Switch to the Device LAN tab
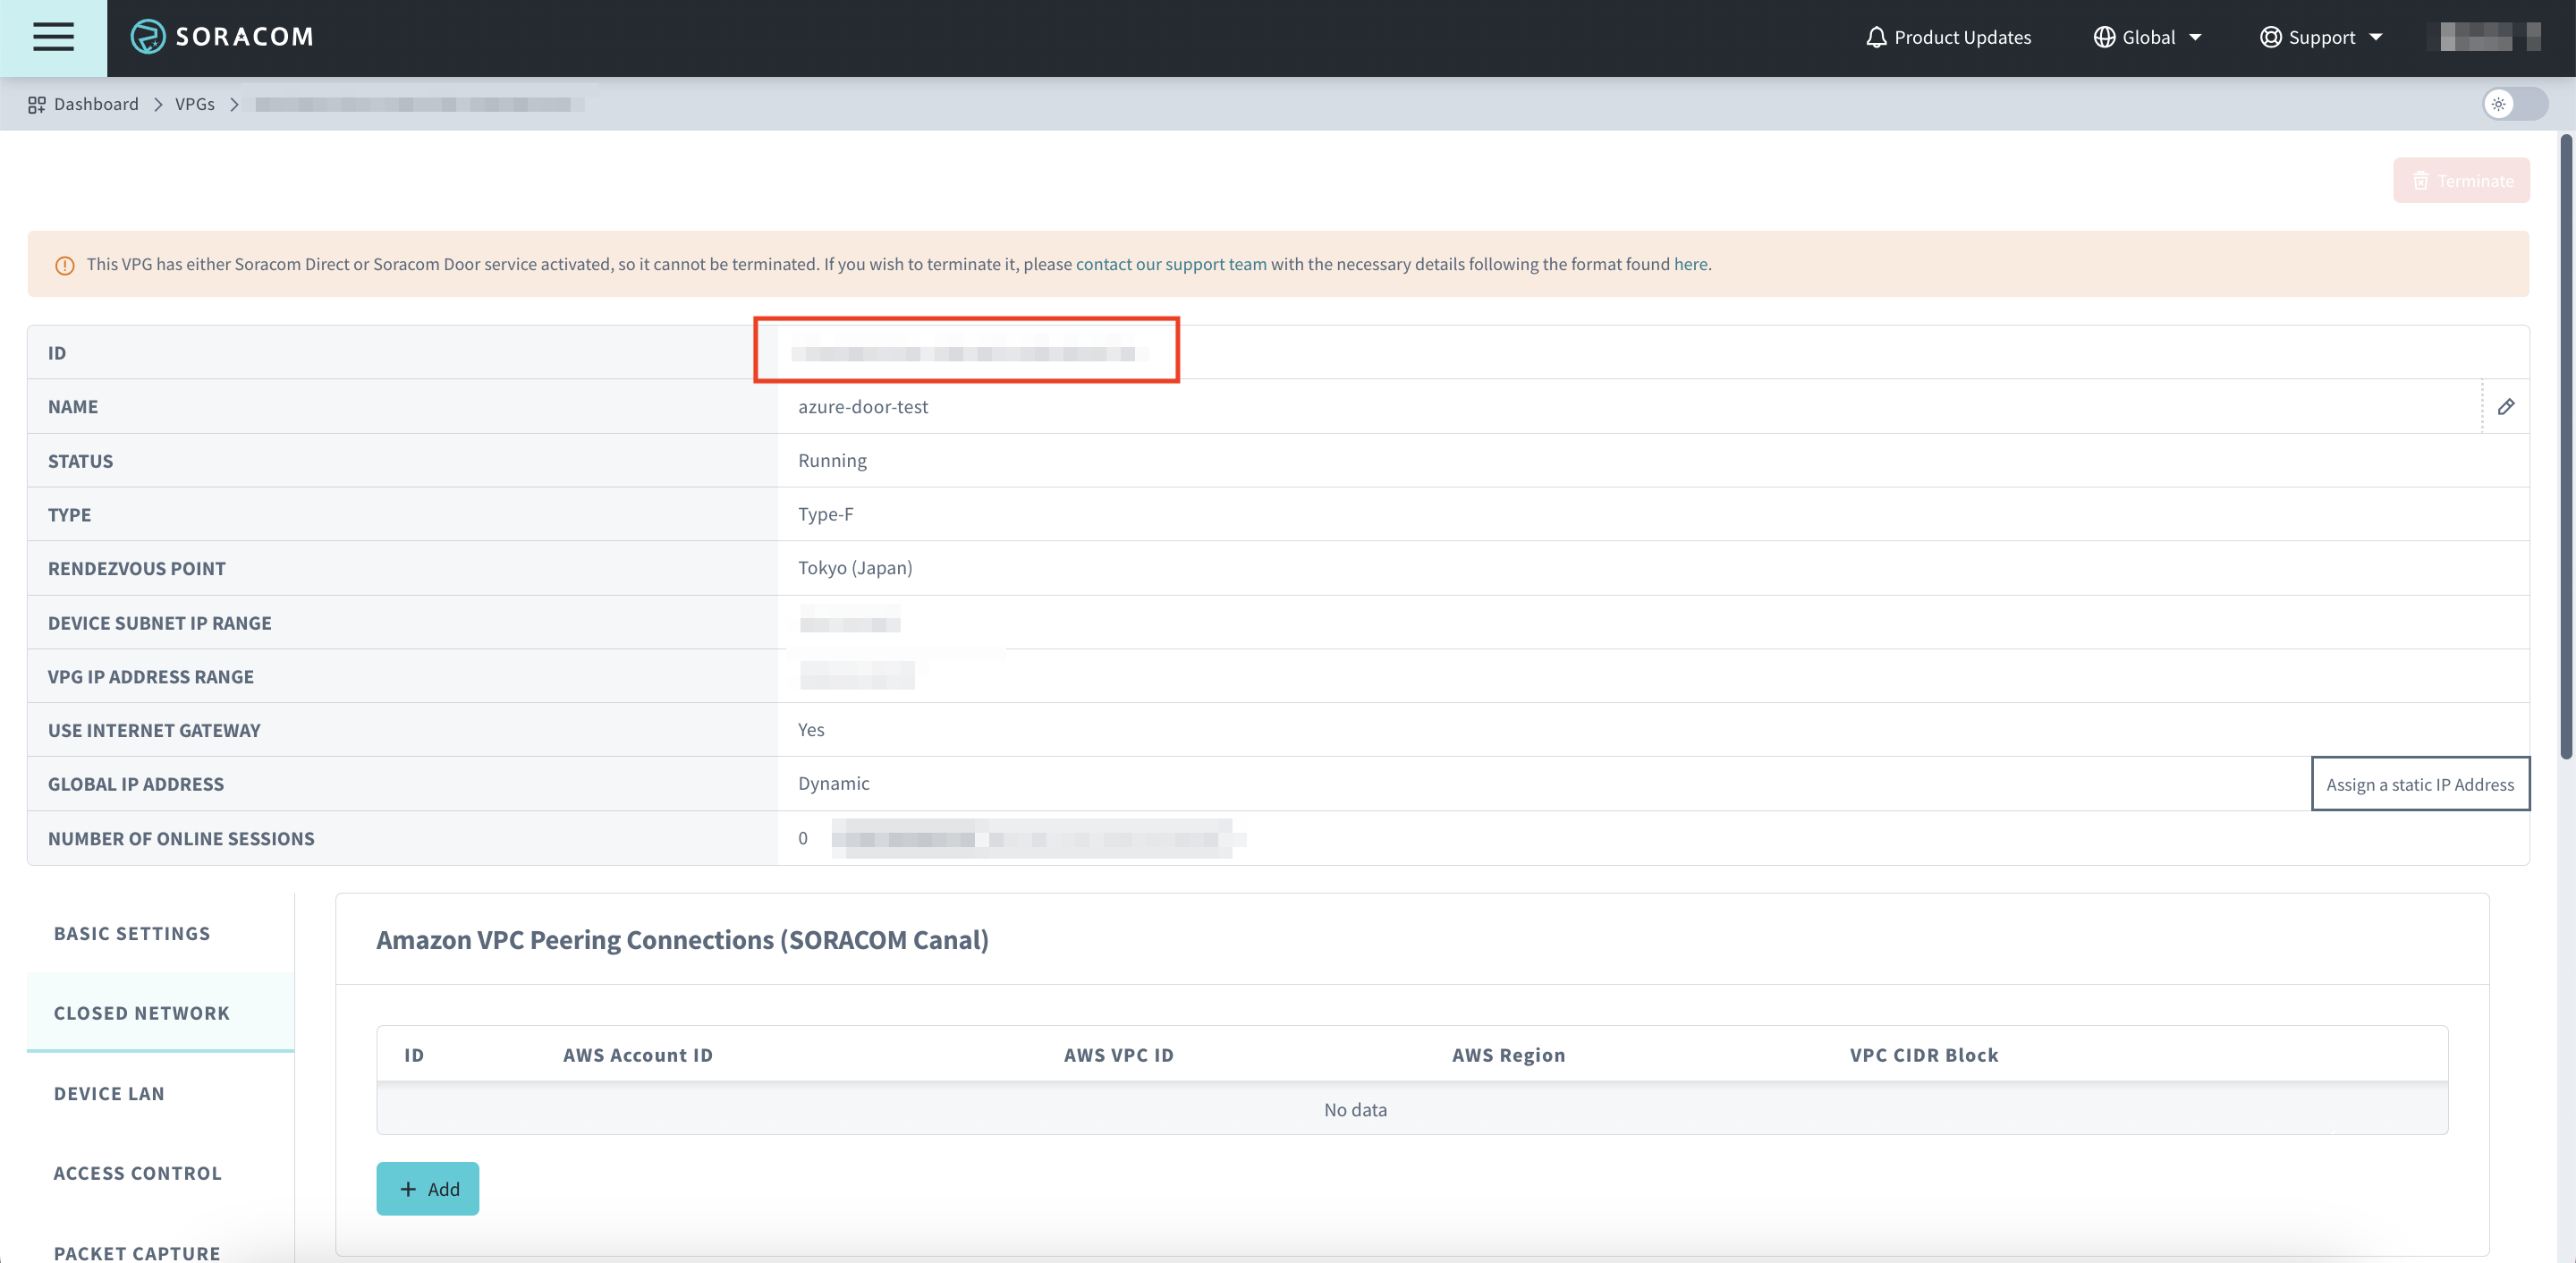Viewport: 2576px width, 1263px height. point(109,1093)
